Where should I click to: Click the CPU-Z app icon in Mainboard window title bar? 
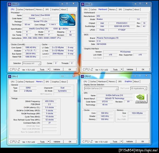click(83, 4)
